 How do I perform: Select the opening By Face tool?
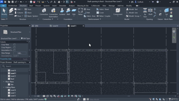[x=145, y=13]
